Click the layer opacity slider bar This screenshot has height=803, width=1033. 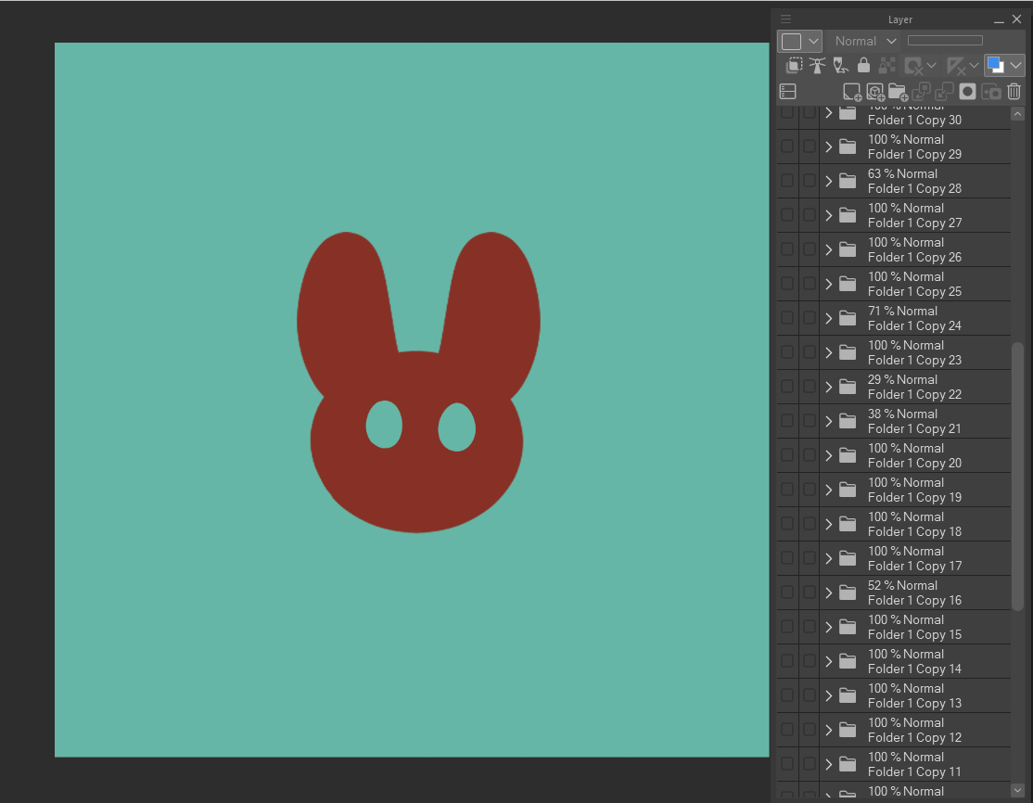[x=945, y=40]
